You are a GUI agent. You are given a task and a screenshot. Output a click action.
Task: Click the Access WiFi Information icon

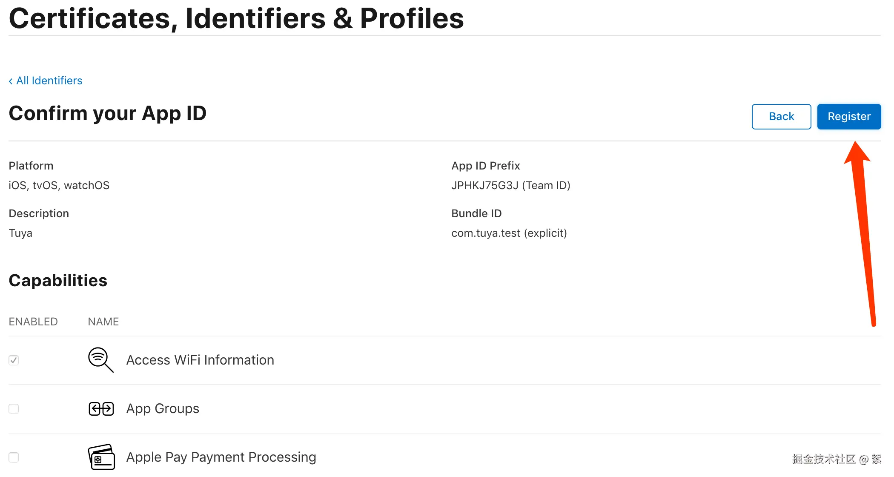100,360
